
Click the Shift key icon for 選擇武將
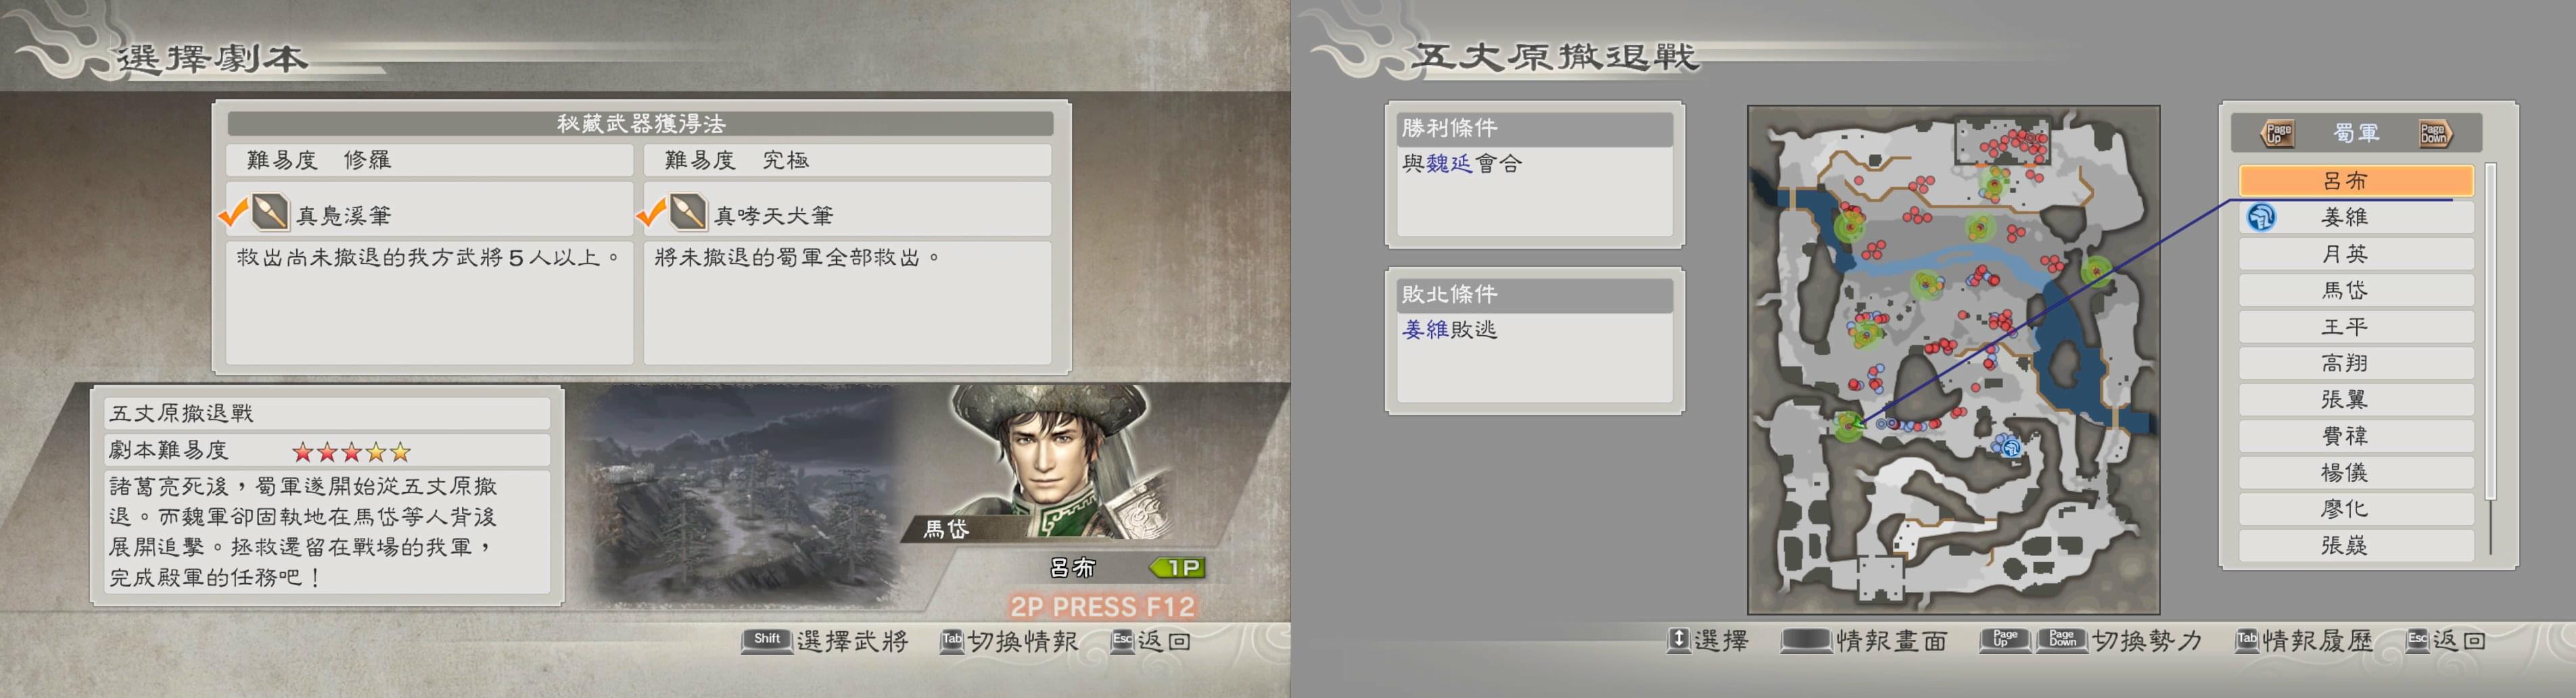(x=766, y=640)
